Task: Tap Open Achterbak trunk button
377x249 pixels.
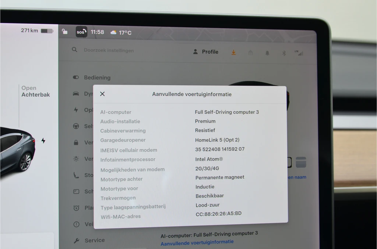Action: click(36, 91)
